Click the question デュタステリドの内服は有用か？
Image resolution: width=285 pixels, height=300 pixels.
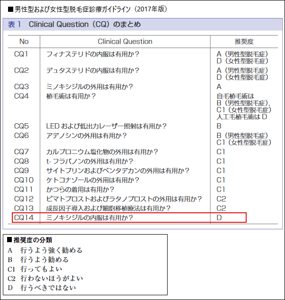[93, 71]
